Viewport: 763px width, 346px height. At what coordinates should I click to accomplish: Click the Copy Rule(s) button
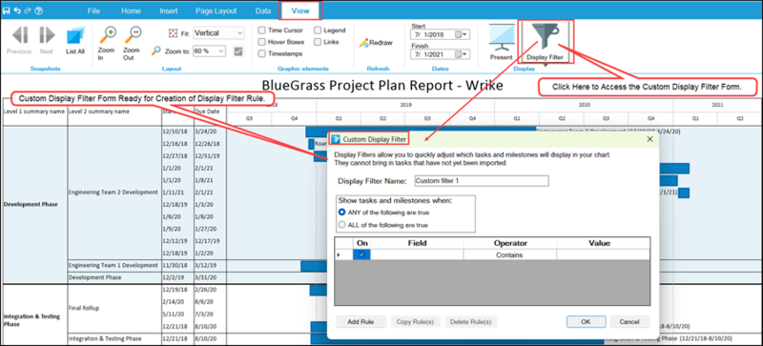[x=415, y=321]
